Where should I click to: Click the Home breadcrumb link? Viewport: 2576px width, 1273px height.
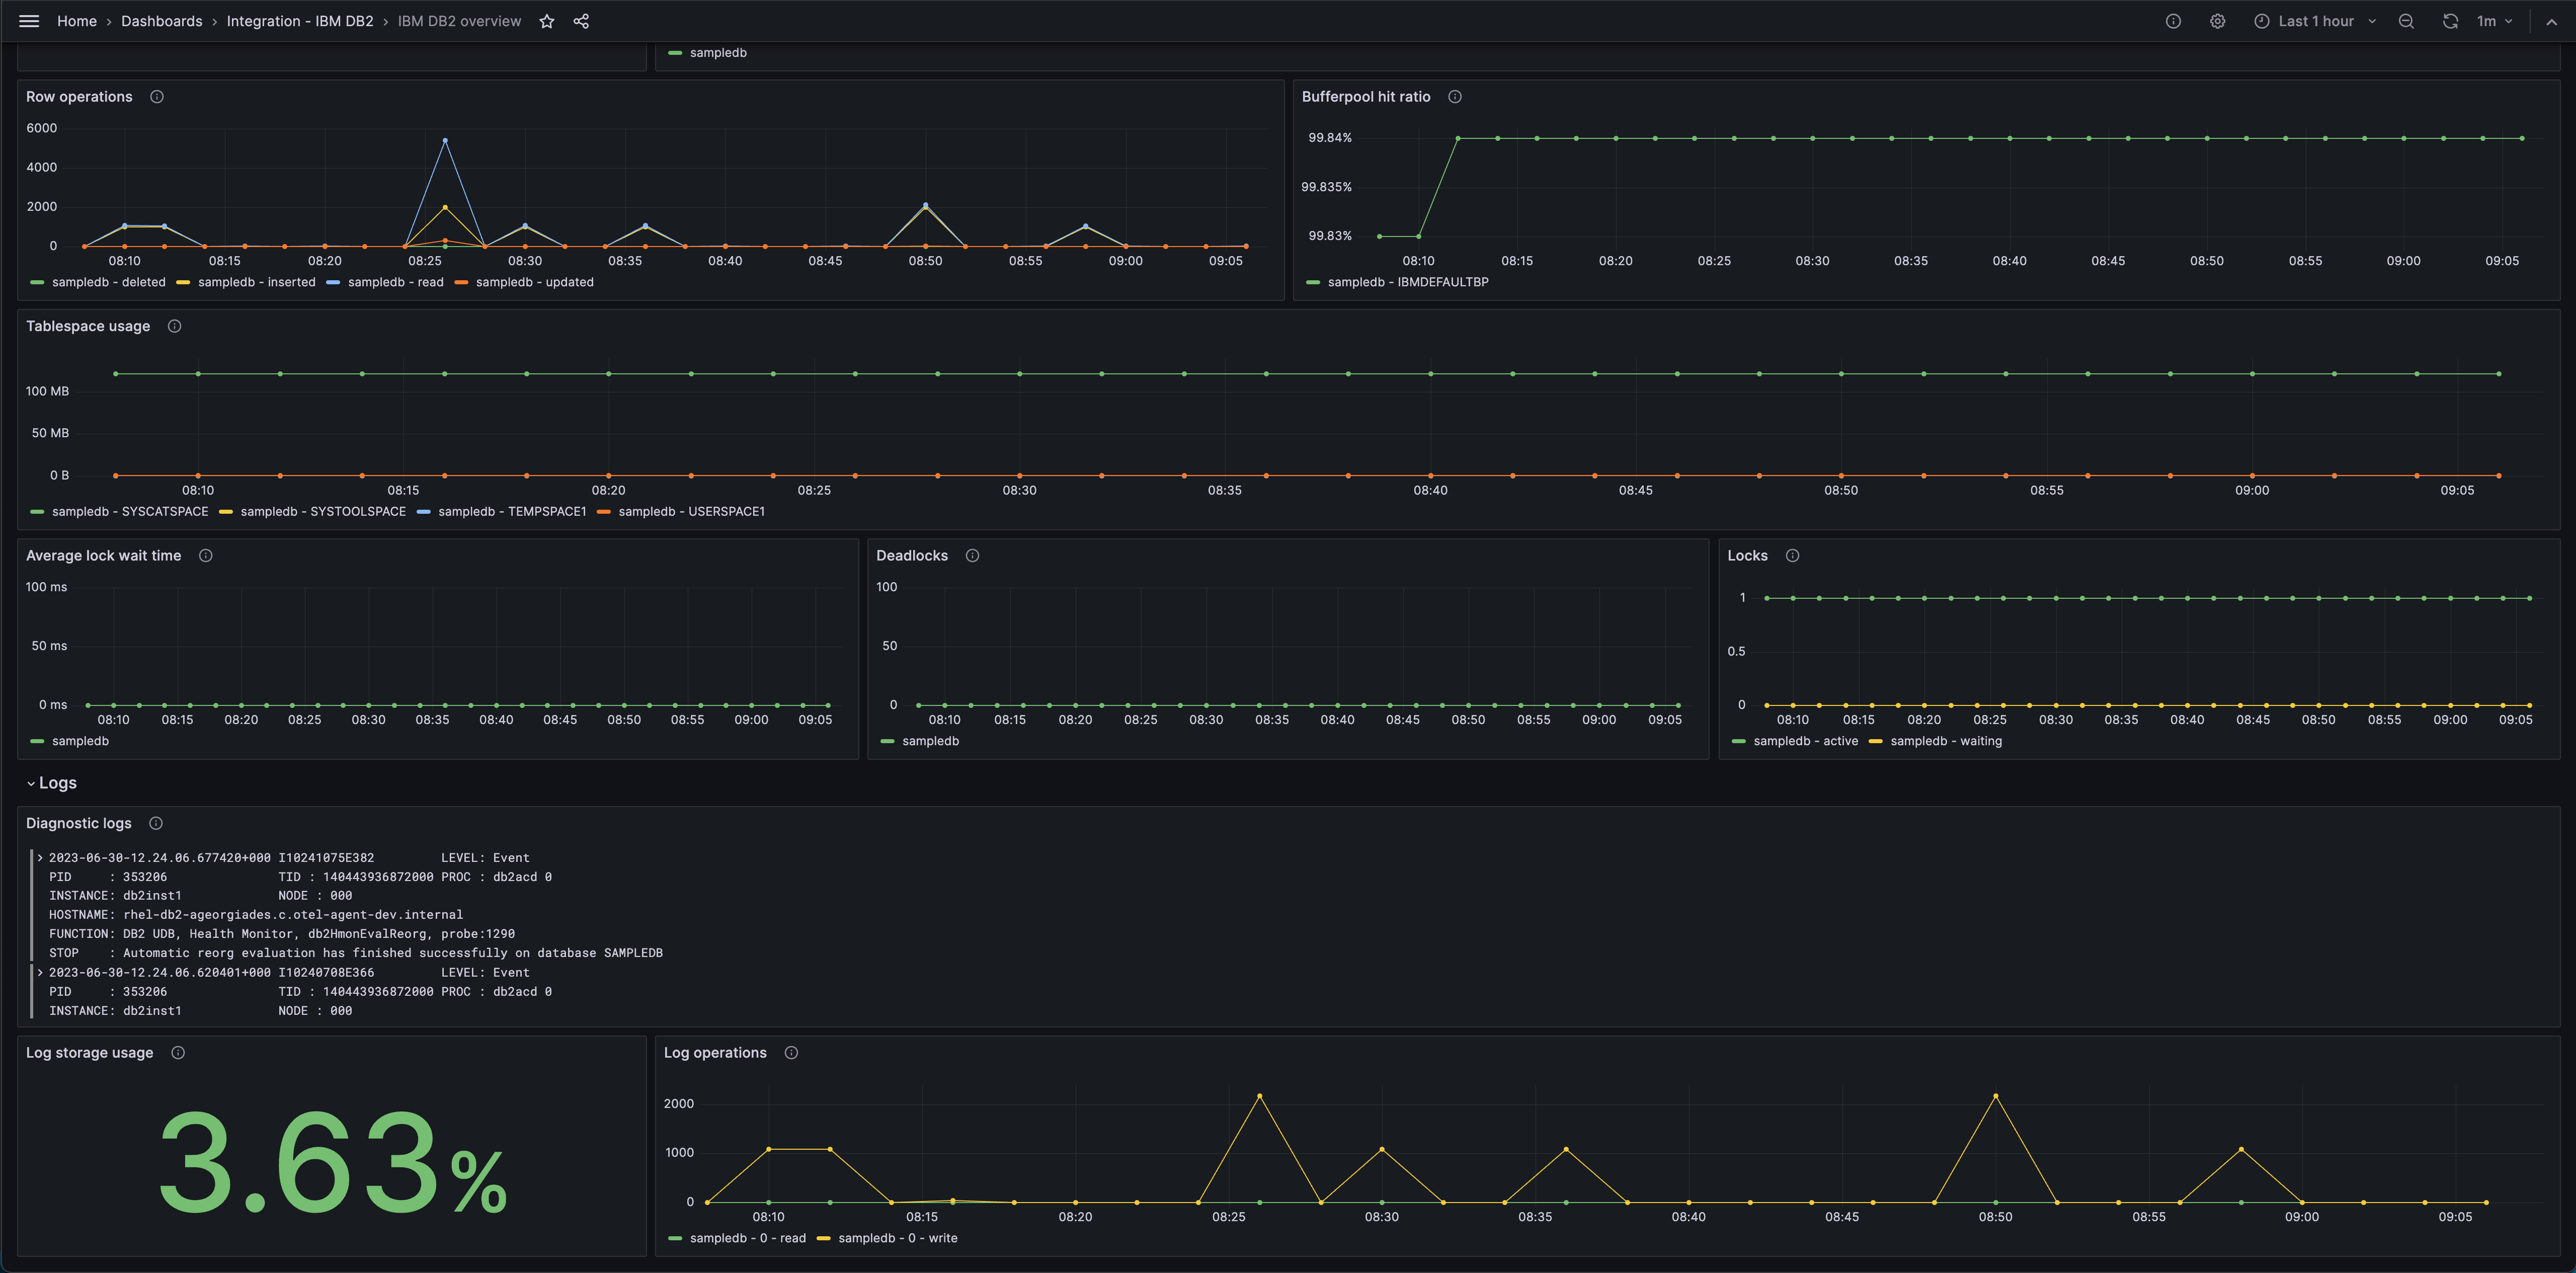point(76,20)
